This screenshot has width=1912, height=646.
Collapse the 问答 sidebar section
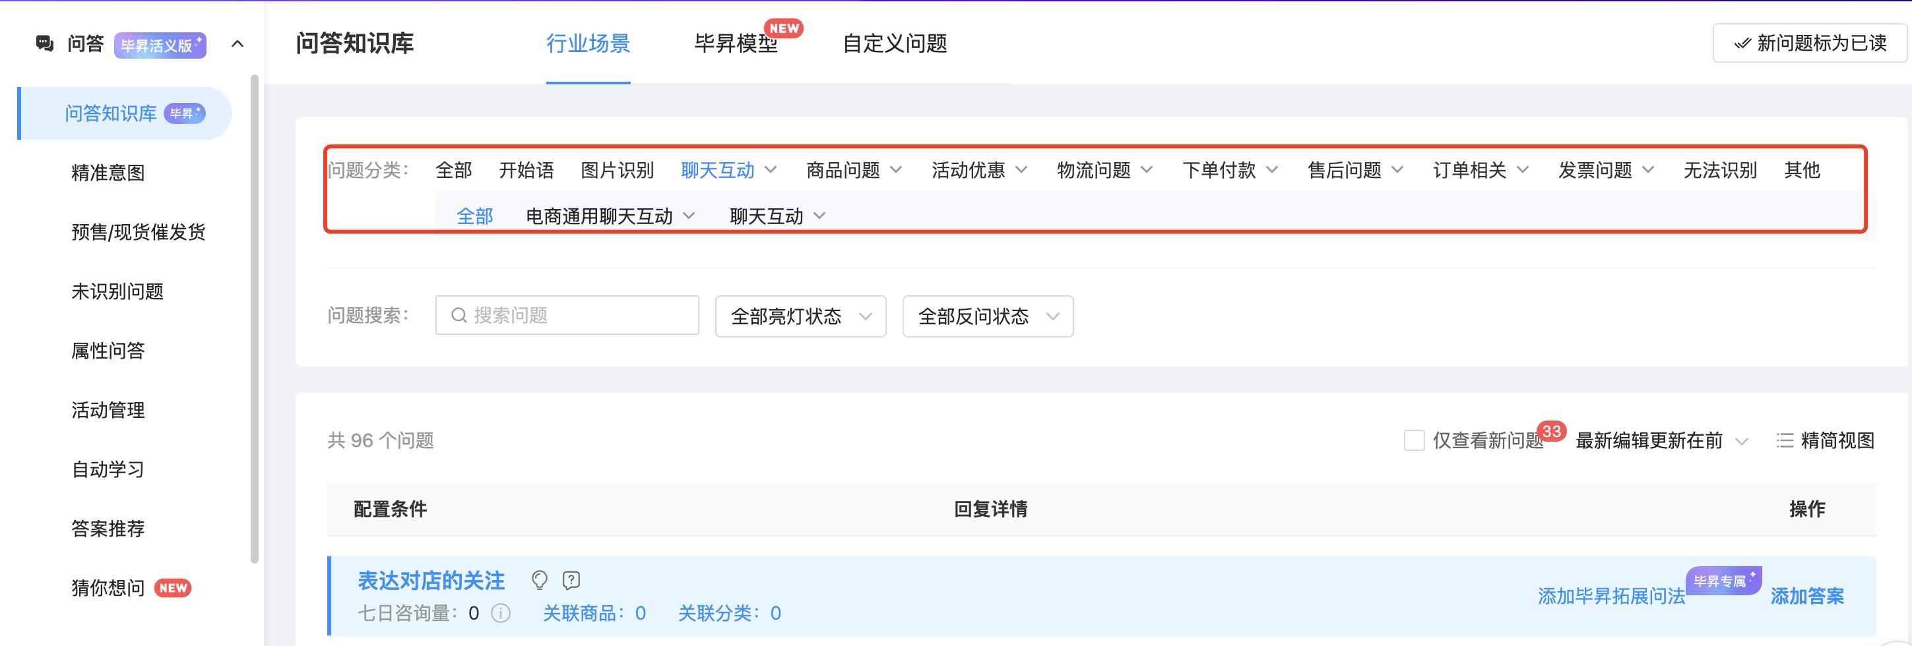coord(238,44)
